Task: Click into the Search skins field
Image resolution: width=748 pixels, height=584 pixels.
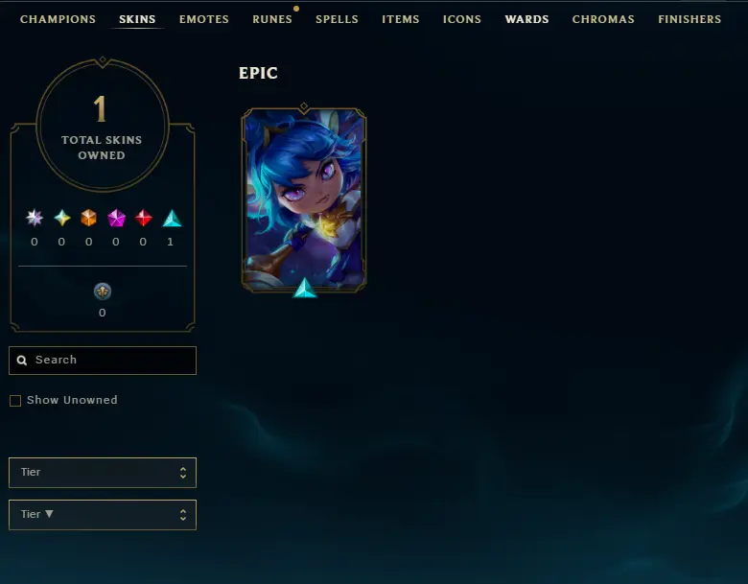Action: [x=103, y=361]
